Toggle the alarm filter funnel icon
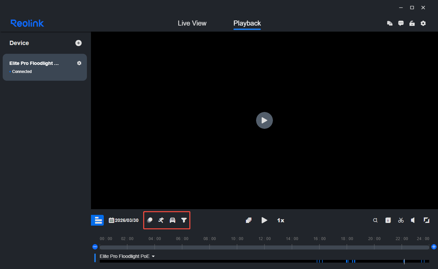The height and width of the screenshot is (269, 438). [184, 220]
